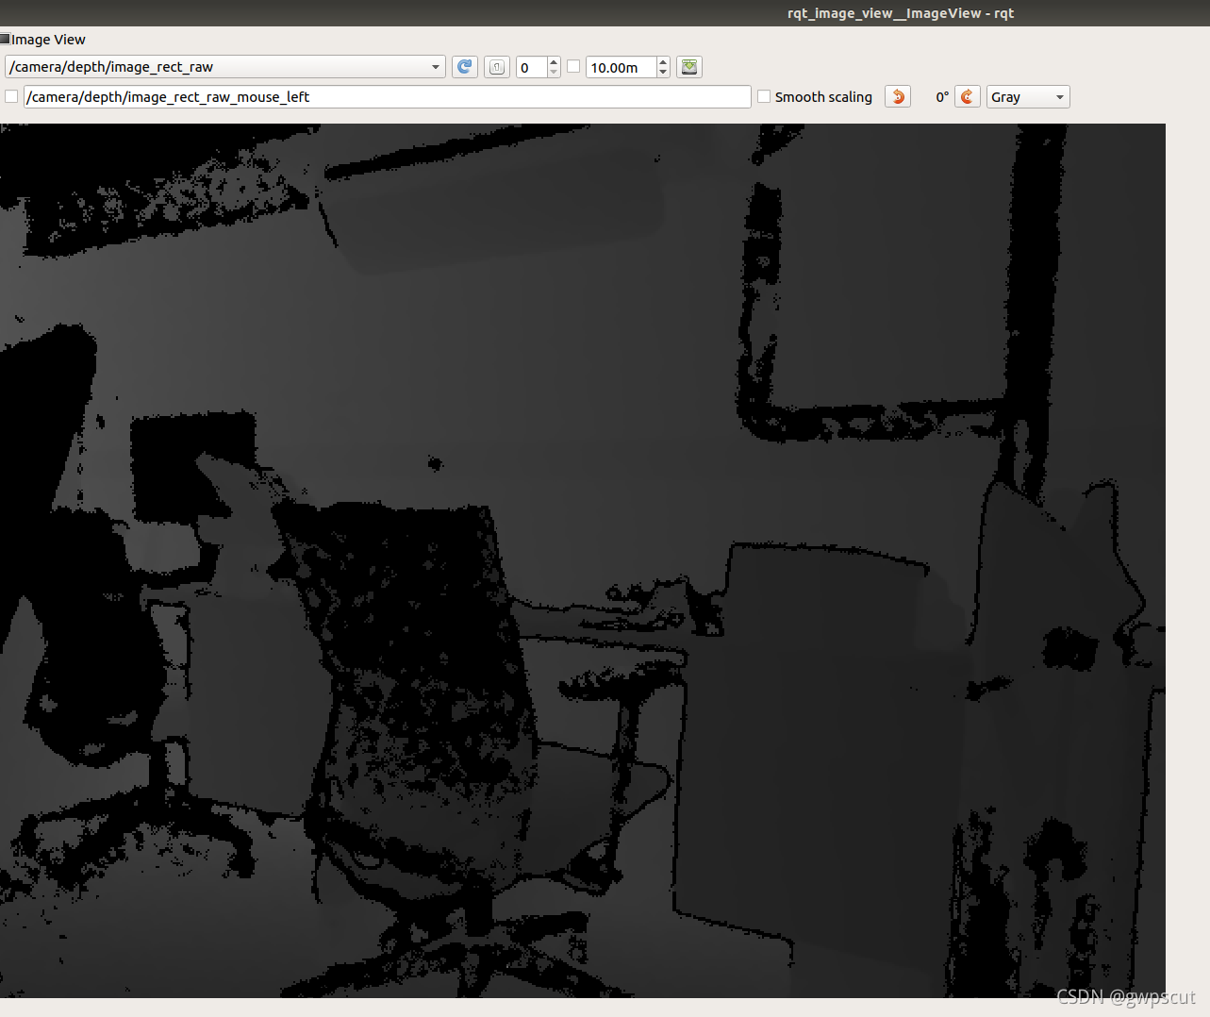Rotate image left with counterclockwise arrow
Screen dimensions: 1210x1017
coord(898,97)
